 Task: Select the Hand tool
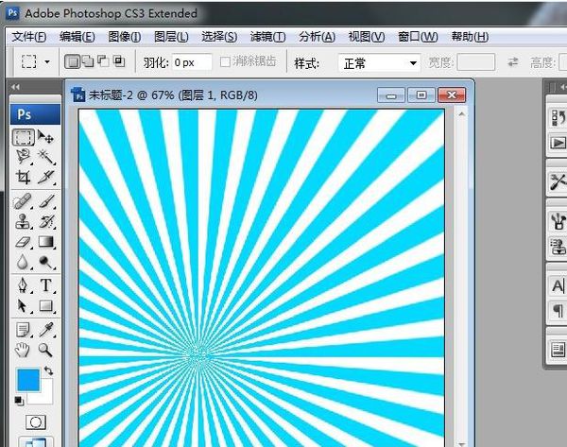coord(23,350)
